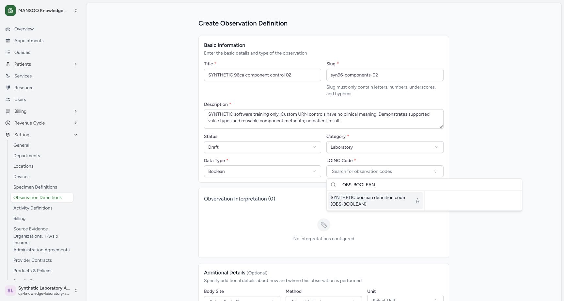
Task: Click the OBS-BOOLEAN search input
Action: pos(429,185)
